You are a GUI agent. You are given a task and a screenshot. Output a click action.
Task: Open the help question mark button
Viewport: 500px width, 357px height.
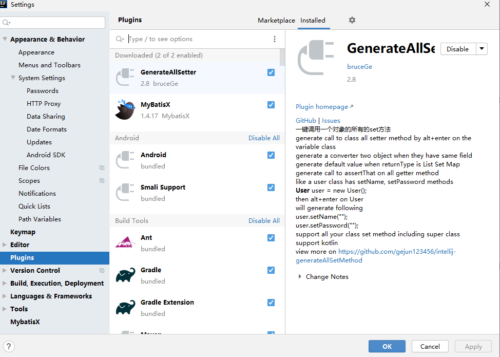(x=9, y=347)
